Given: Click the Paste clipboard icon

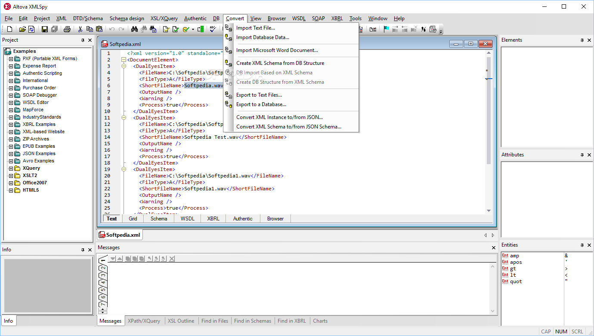Looking at the screenshot, I should tap(99, 29).
